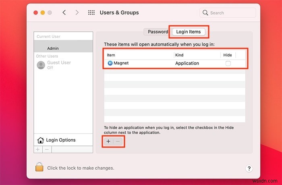Click the Magnet application icon
Viewport: 282px width, 185px height.
(x=110, y=63)
